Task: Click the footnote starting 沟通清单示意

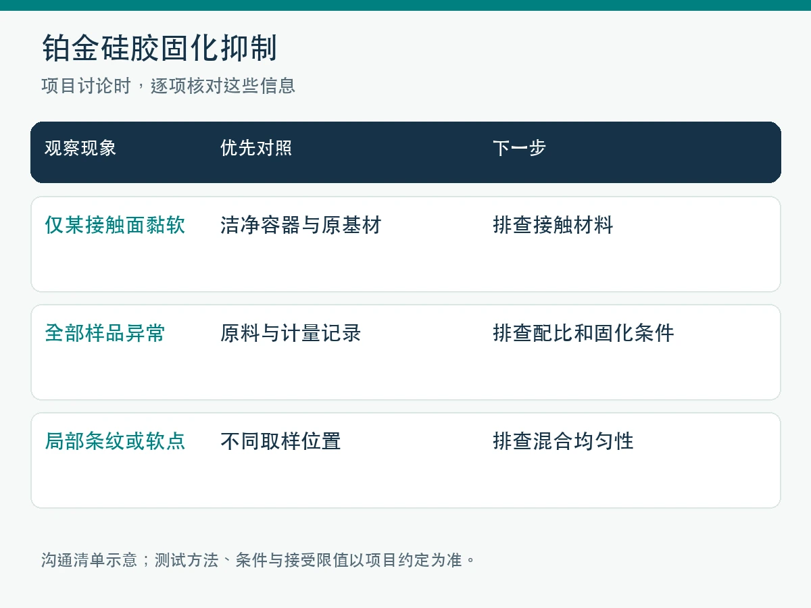Action: (259, 560)
